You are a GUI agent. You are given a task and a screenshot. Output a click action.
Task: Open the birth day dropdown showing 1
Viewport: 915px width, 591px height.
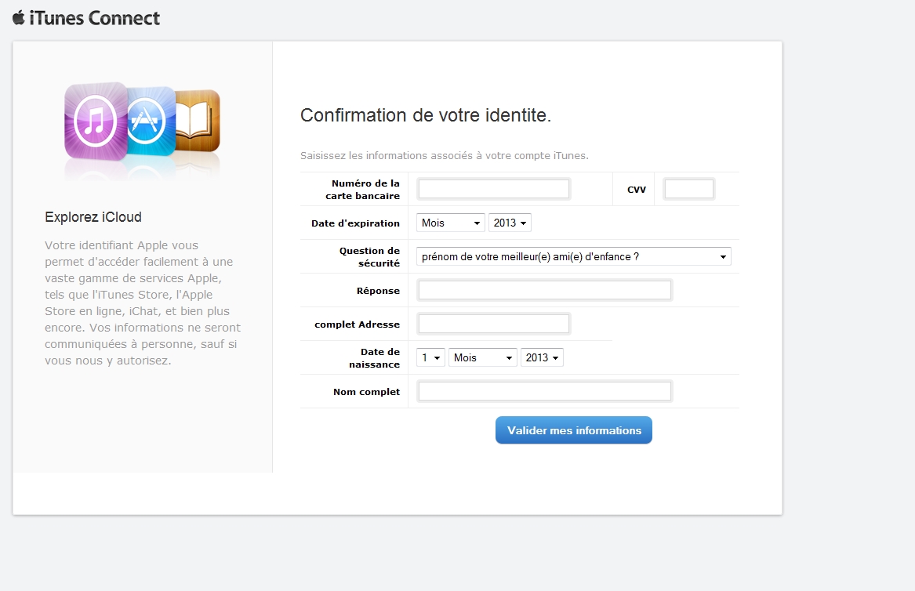(x=430, y=357)
